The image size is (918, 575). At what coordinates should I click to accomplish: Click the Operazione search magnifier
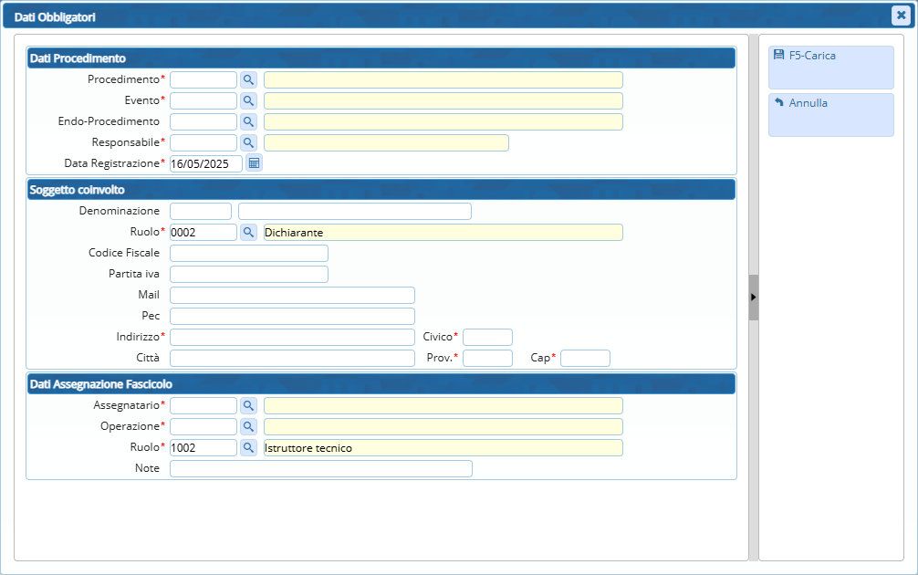tap(248, 426)
